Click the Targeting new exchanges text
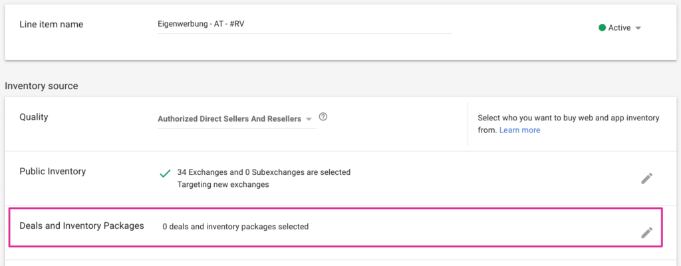Image resolution: width=681 pixels, height=266 pixels. coord(223,184)
